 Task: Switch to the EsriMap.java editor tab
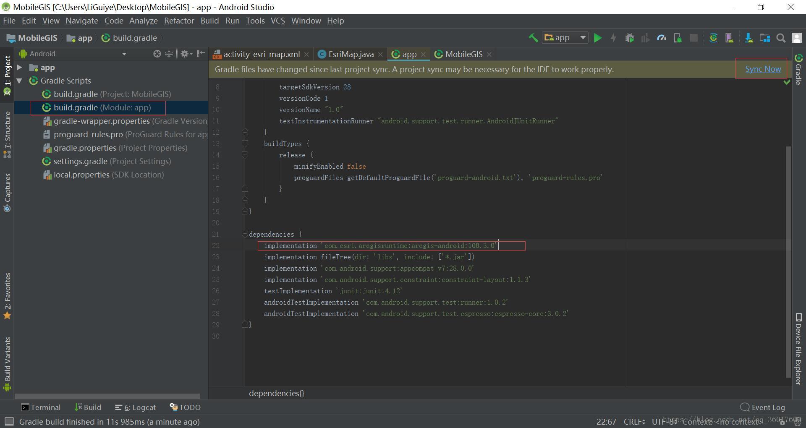351,54
